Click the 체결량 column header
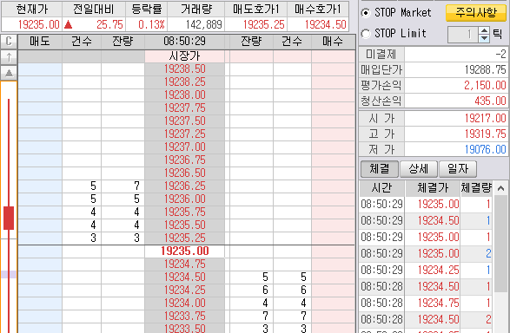 click(476, 188)
